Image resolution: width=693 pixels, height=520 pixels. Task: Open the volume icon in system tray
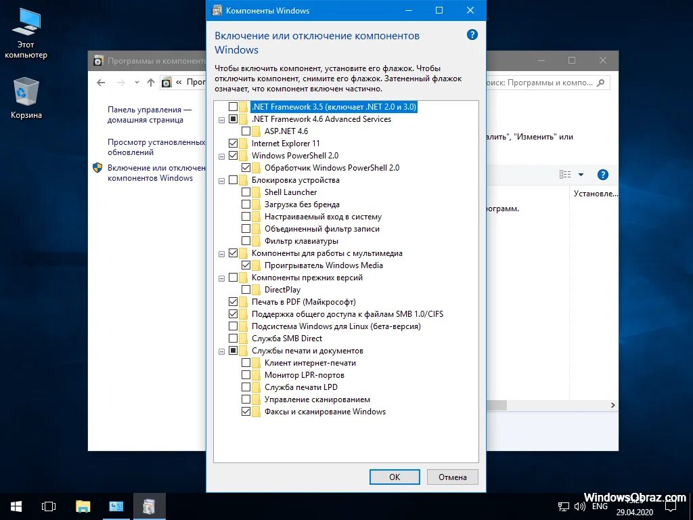[579, 506]
